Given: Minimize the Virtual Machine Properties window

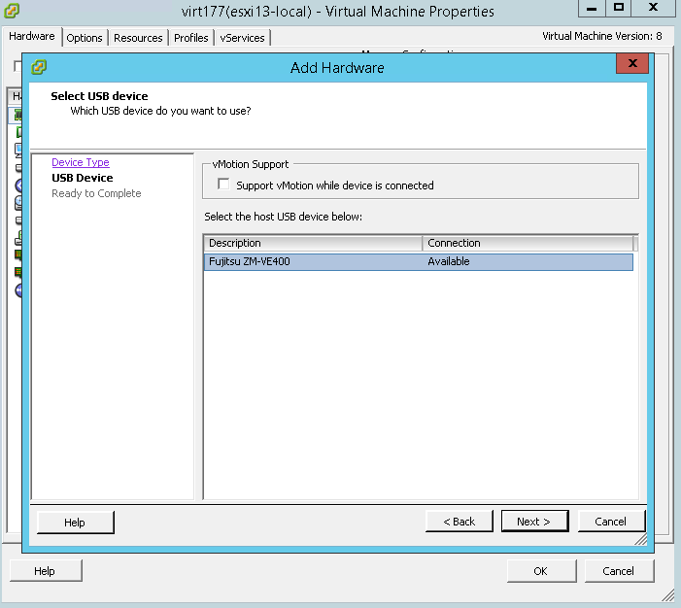Looking at the screenshot, I should (592, 8).
